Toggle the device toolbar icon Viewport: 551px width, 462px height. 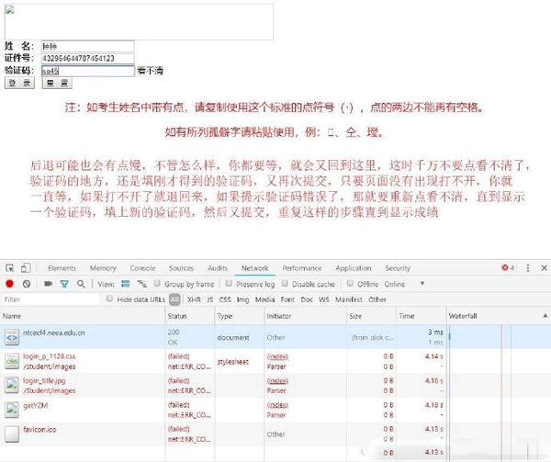(27, 268)
